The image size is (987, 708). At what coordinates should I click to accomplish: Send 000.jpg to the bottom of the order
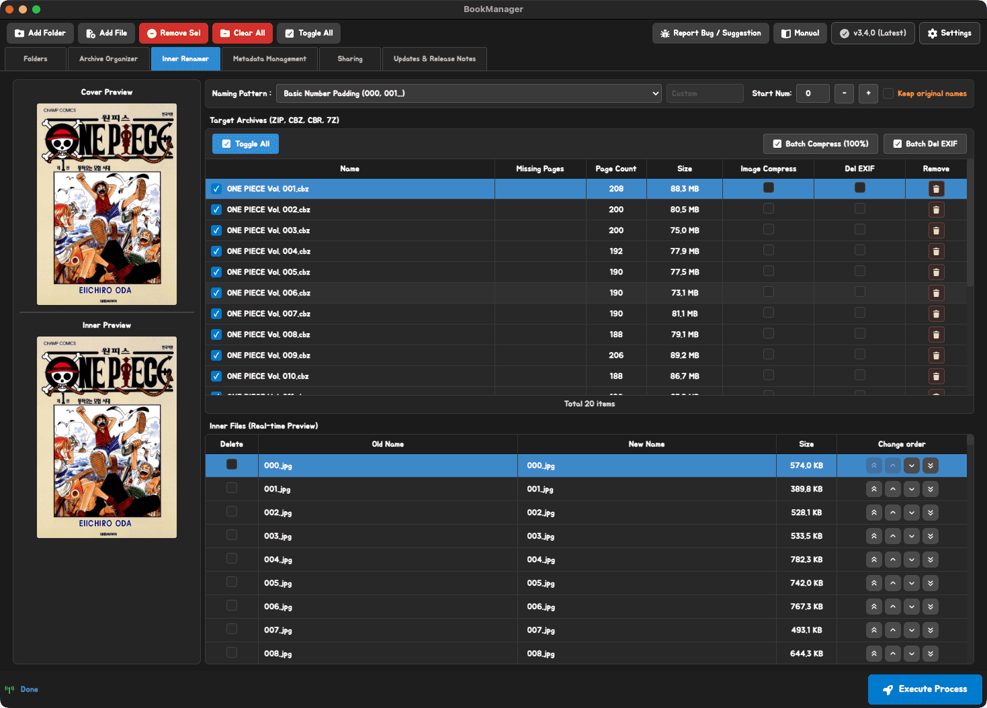pyautogui.click(x=931, y=466)
